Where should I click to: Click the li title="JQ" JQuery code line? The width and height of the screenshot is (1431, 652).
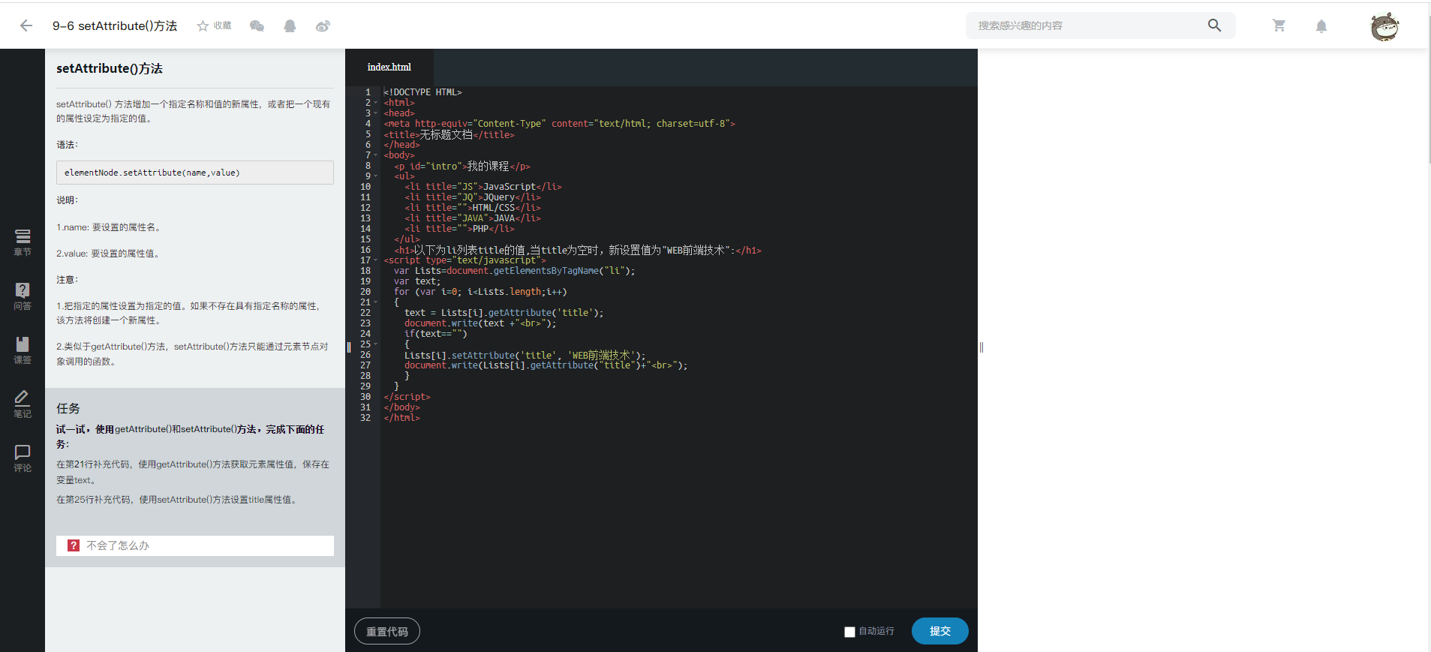pos(473,197)
